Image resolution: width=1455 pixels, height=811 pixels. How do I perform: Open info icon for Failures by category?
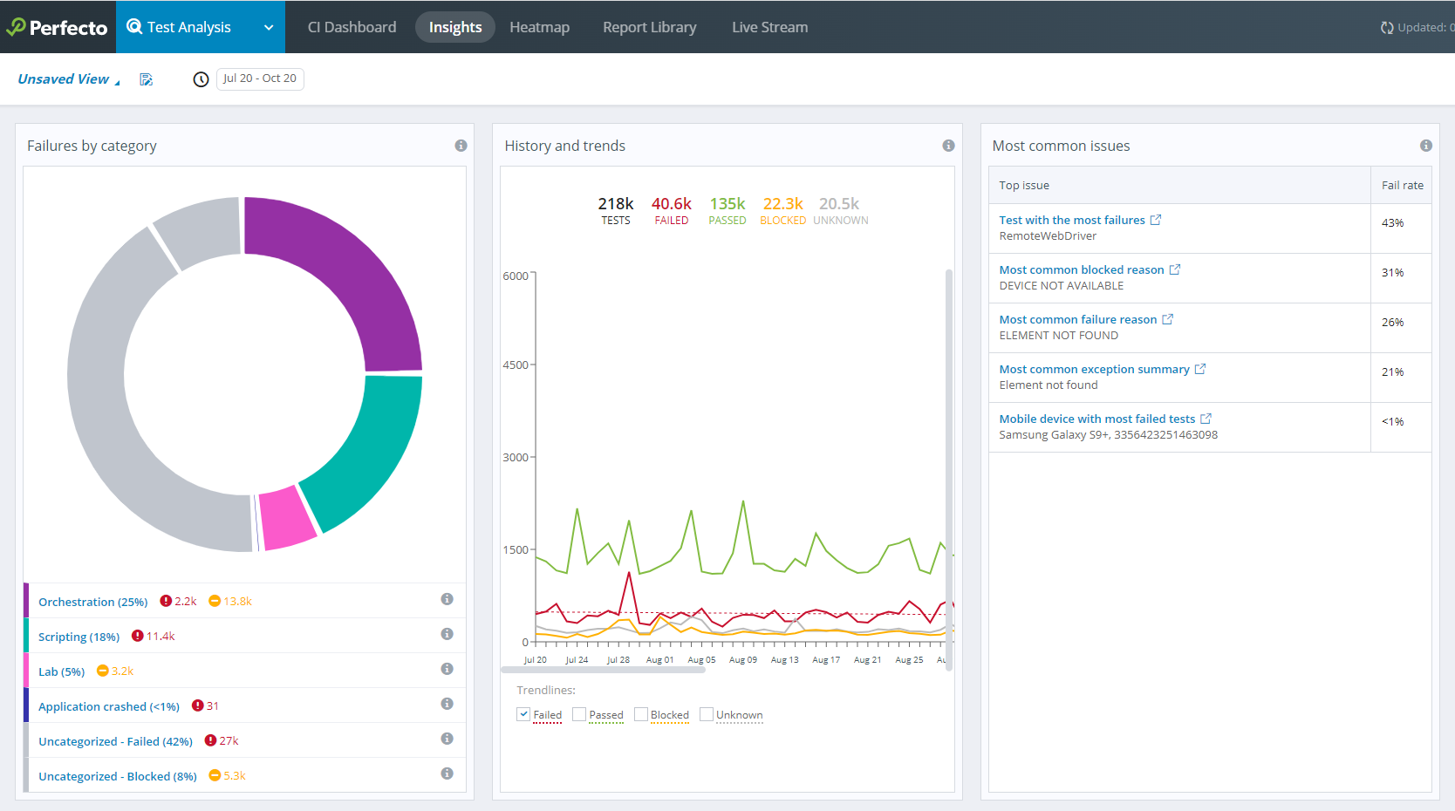click(x=461, y=146)
